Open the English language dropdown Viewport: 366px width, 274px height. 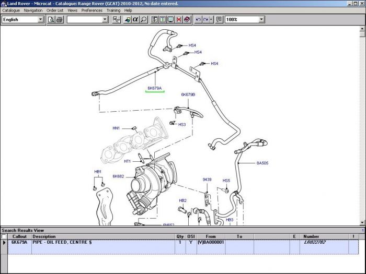[x=41, y=20]
